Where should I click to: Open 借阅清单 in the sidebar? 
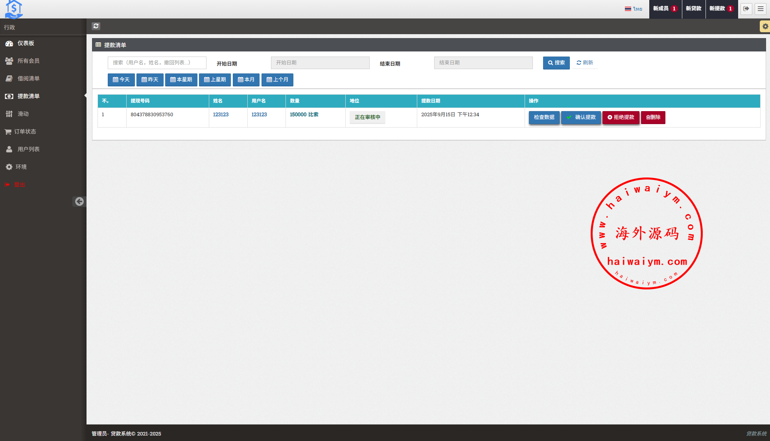[28, 79]
